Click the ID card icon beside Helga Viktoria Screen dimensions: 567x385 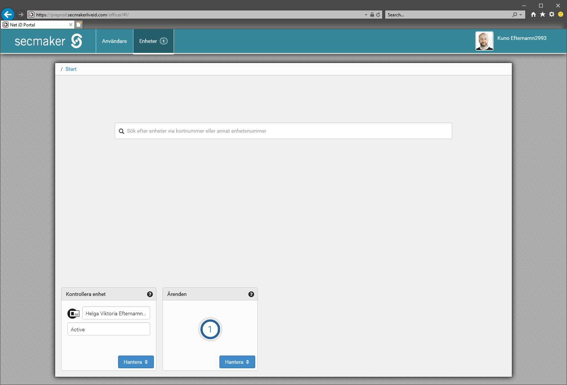coord(73,313)
